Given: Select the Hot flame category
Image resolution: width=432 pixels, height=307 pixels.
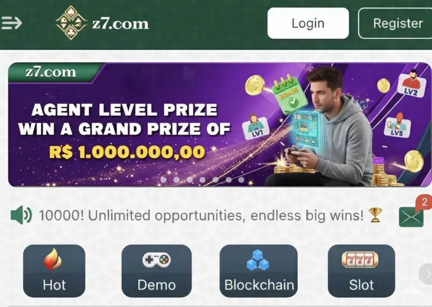Looking at the screenshot, I should (54, 271).
